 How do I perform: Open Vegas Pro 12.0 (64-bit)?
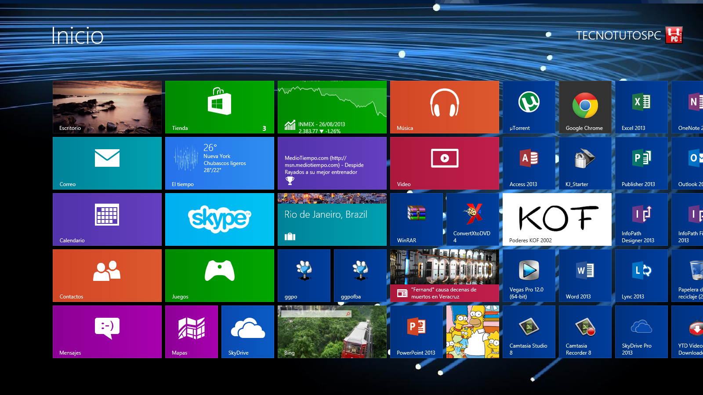529,275
